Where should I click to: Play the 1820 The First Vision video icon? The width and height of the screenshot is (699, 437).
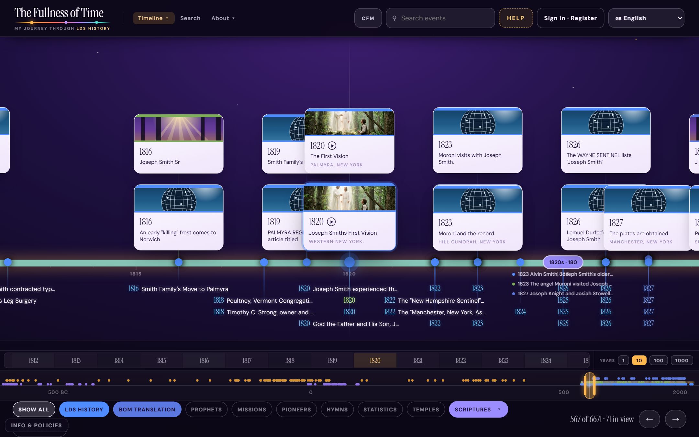pyautogui.click(x=332, y=146)
